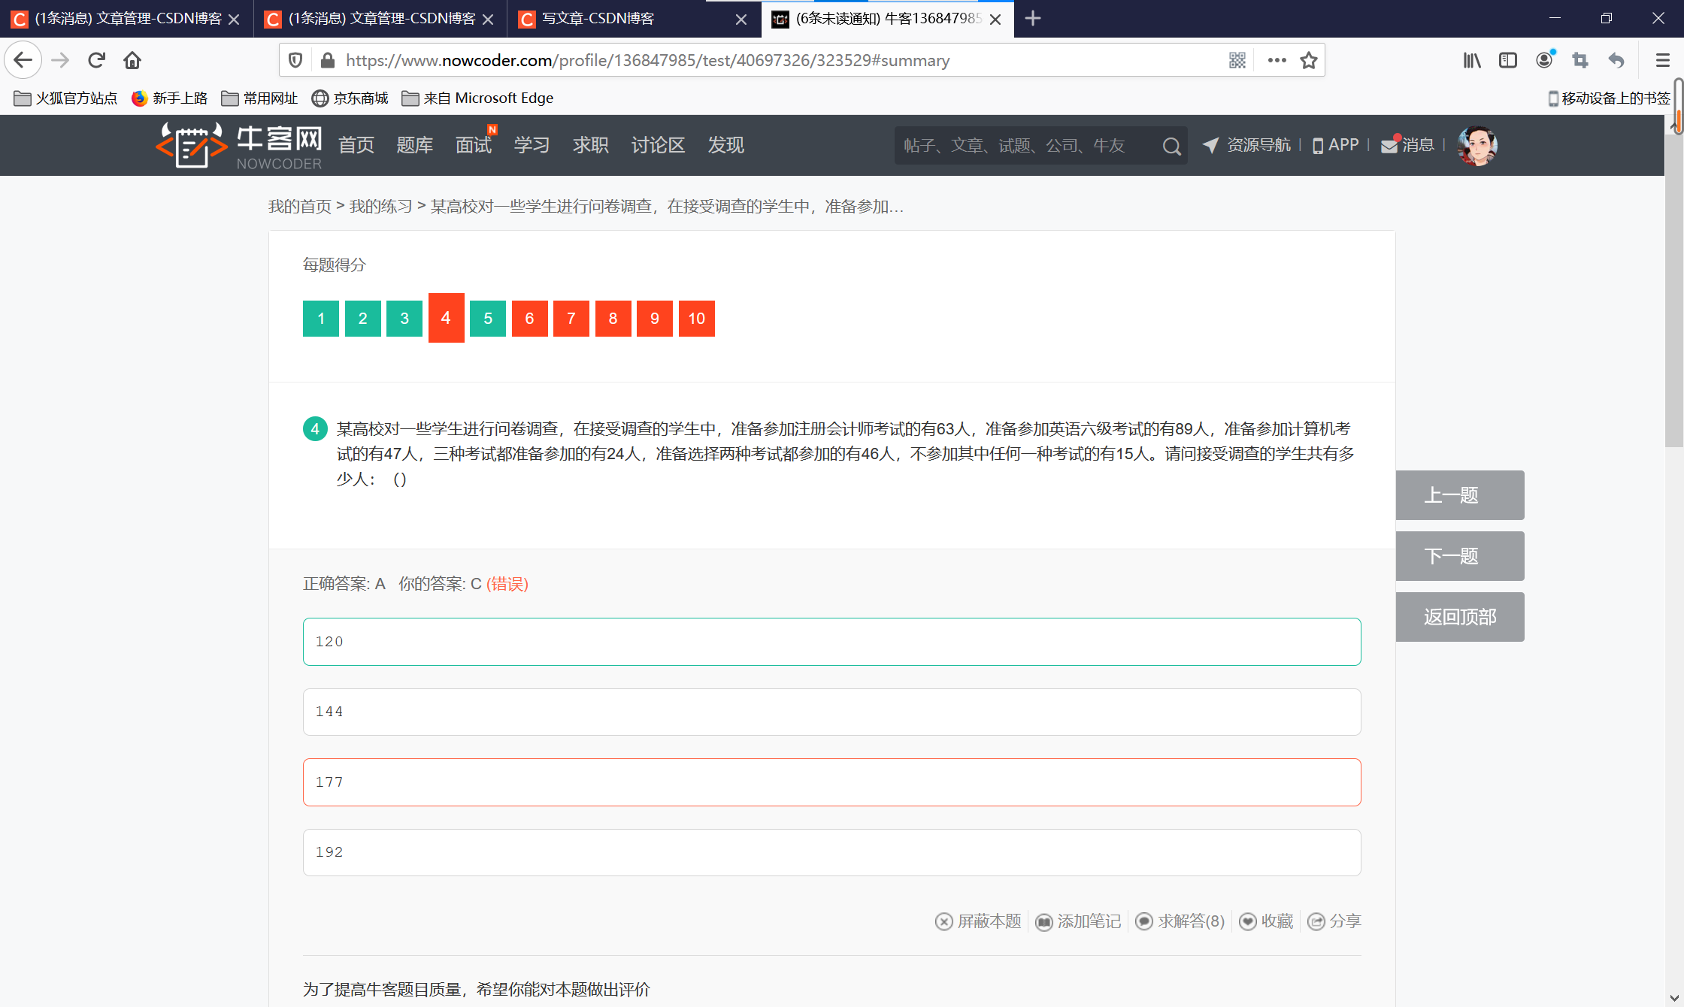Select answer option 144
This screenshot has height=1007, width=1684.
pos(832,712)
